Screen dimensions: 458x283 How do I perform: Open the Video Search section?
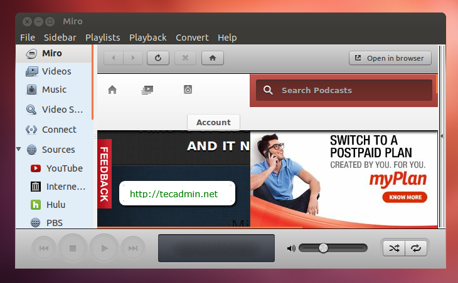[54, 110]
